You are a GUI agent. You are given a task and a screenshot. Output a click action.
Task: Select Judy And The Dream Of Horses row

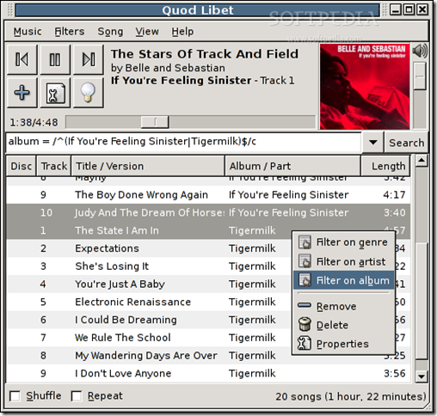(208, 212)
